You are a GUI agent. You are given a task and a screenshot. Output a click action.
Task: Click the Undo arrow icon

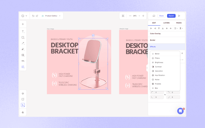coord(33,16)
